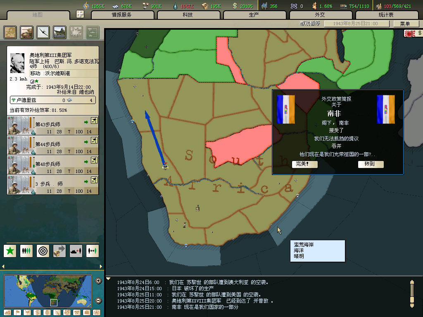
Task: Click the transport capacity 754/1110
Action: pos(359,6)
